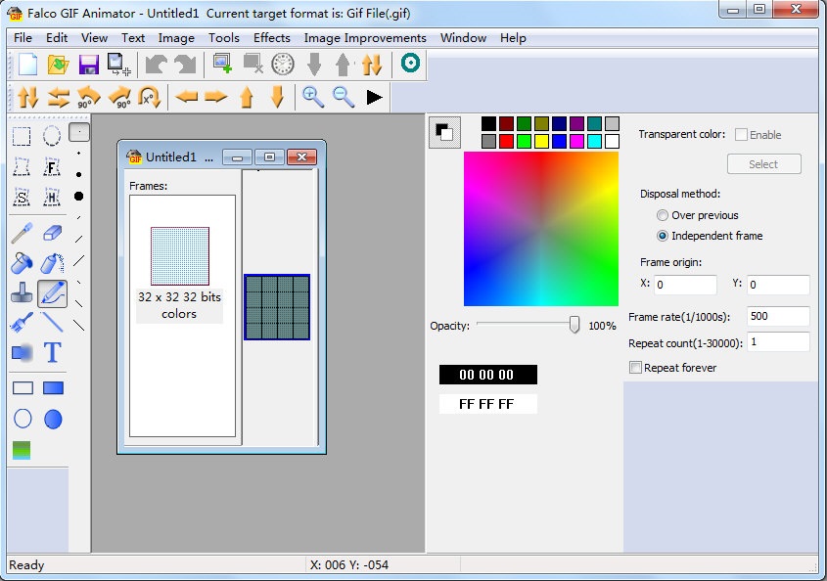Select the Paint bucket fill tool
The height and width of the screenshot is (581, 827).
[x=22, y=262]
